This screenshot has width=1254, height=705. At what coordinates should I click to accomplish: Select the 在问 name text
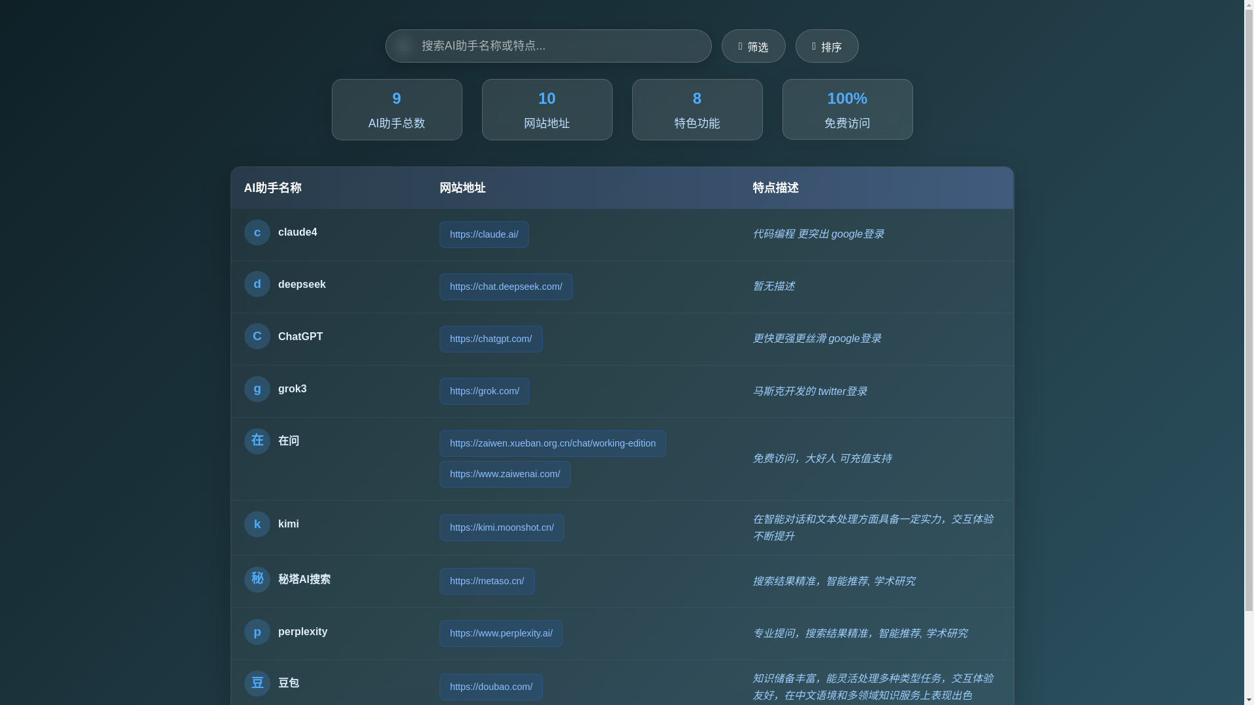click(x=289, y=441)
